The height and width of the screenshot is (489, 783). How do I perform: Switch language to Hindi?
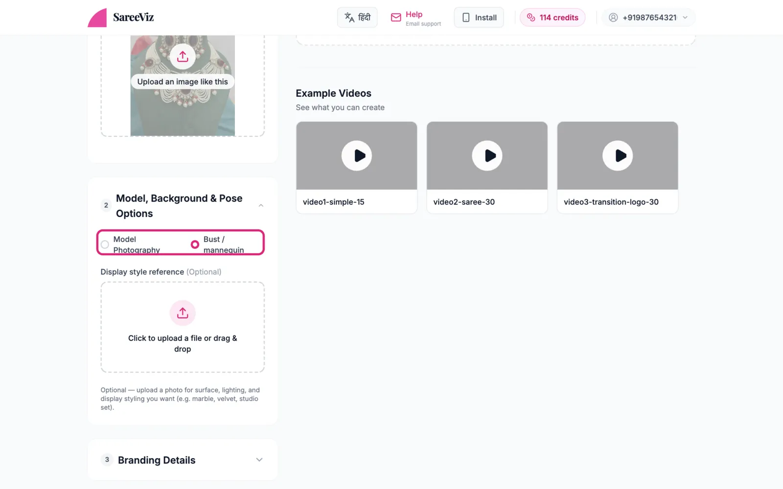click(x=357, y=18)
